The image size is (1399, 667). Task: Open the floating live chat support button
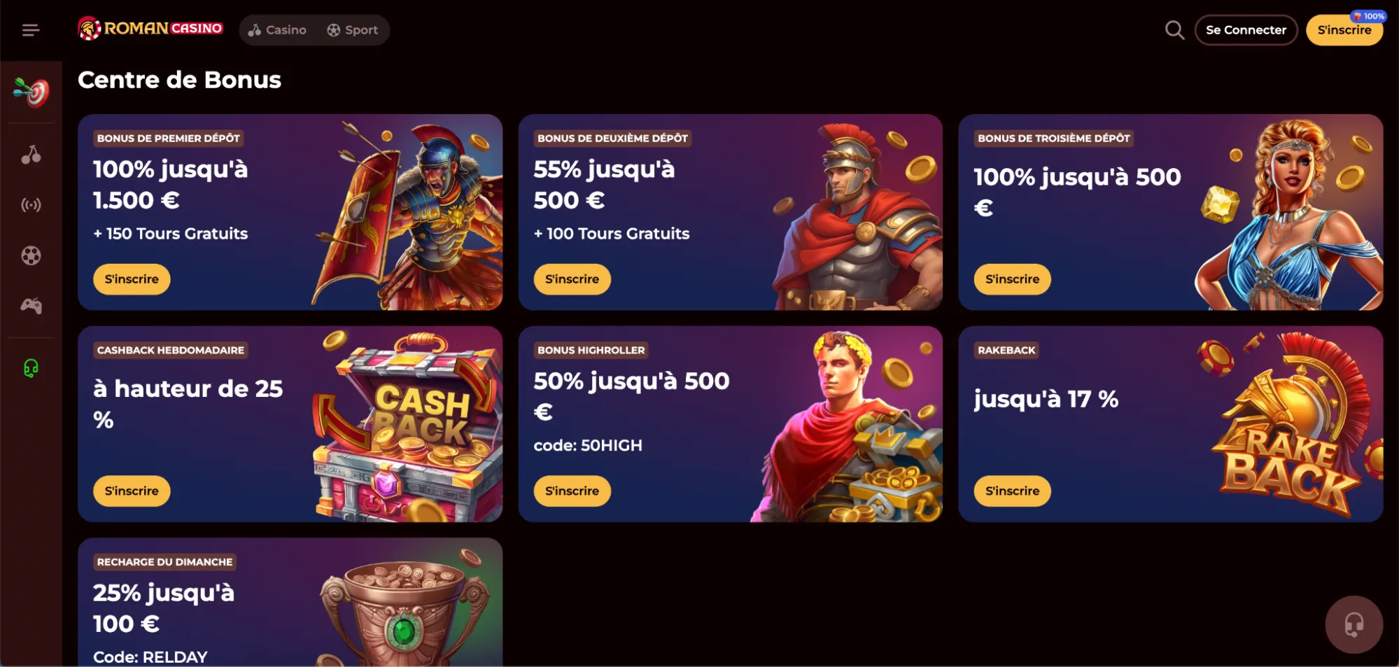[x=1354, y=624]
